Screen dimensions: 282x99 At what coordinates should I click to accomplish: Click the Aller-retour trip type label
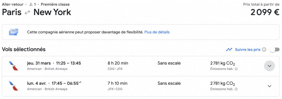pos(13,4)
